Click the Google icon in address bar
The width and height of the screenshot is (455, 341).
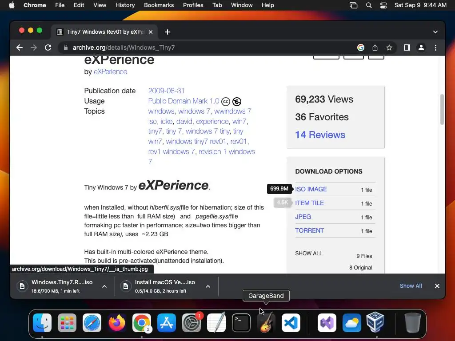click(x=361, y=48)
